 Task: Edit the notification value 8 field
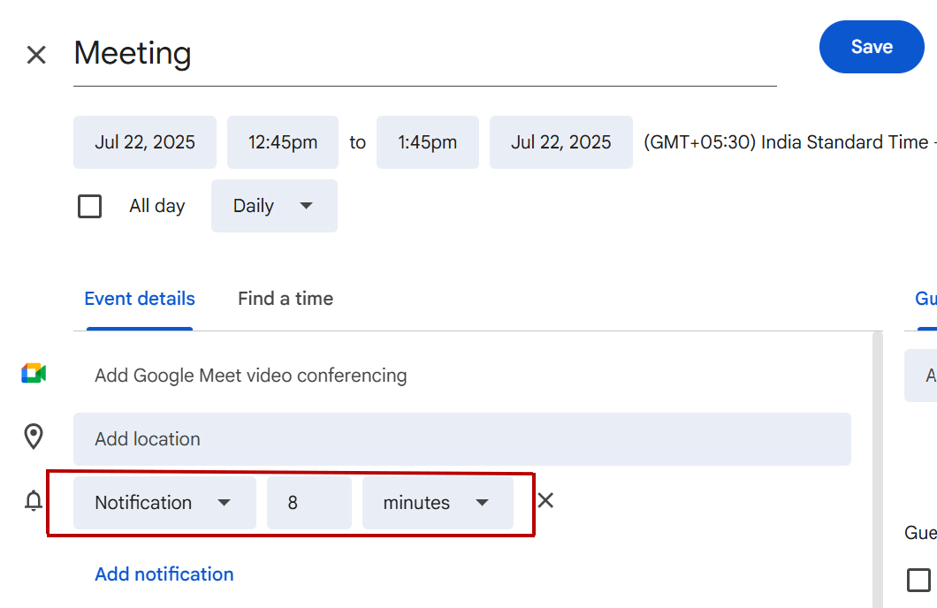coord(309,502)
